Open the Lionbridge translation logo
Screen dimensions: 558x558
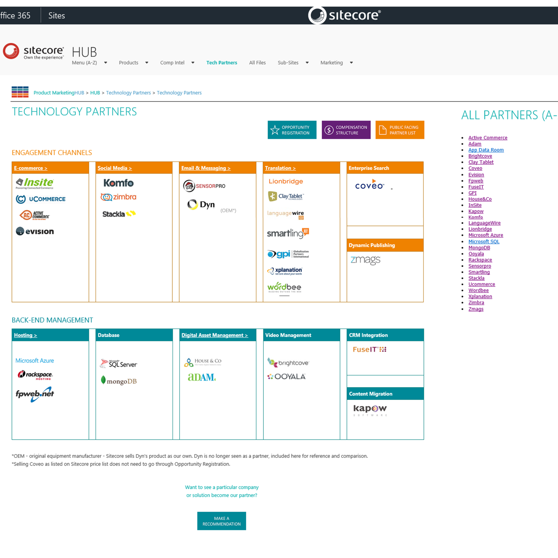[286, 181]
